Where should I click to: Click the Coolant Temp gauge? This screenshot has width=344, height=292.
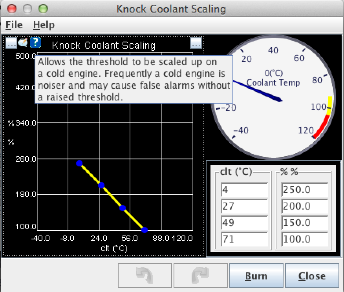[x=273, y=97]
